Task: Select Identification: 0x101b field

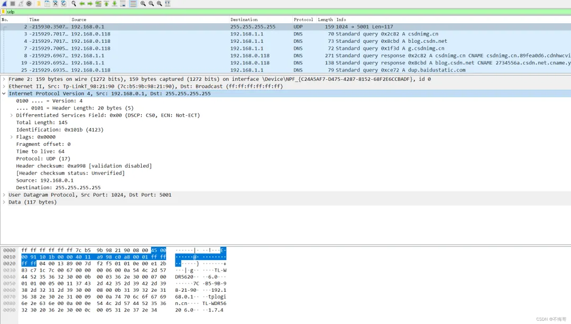Action: coord(60,130)
